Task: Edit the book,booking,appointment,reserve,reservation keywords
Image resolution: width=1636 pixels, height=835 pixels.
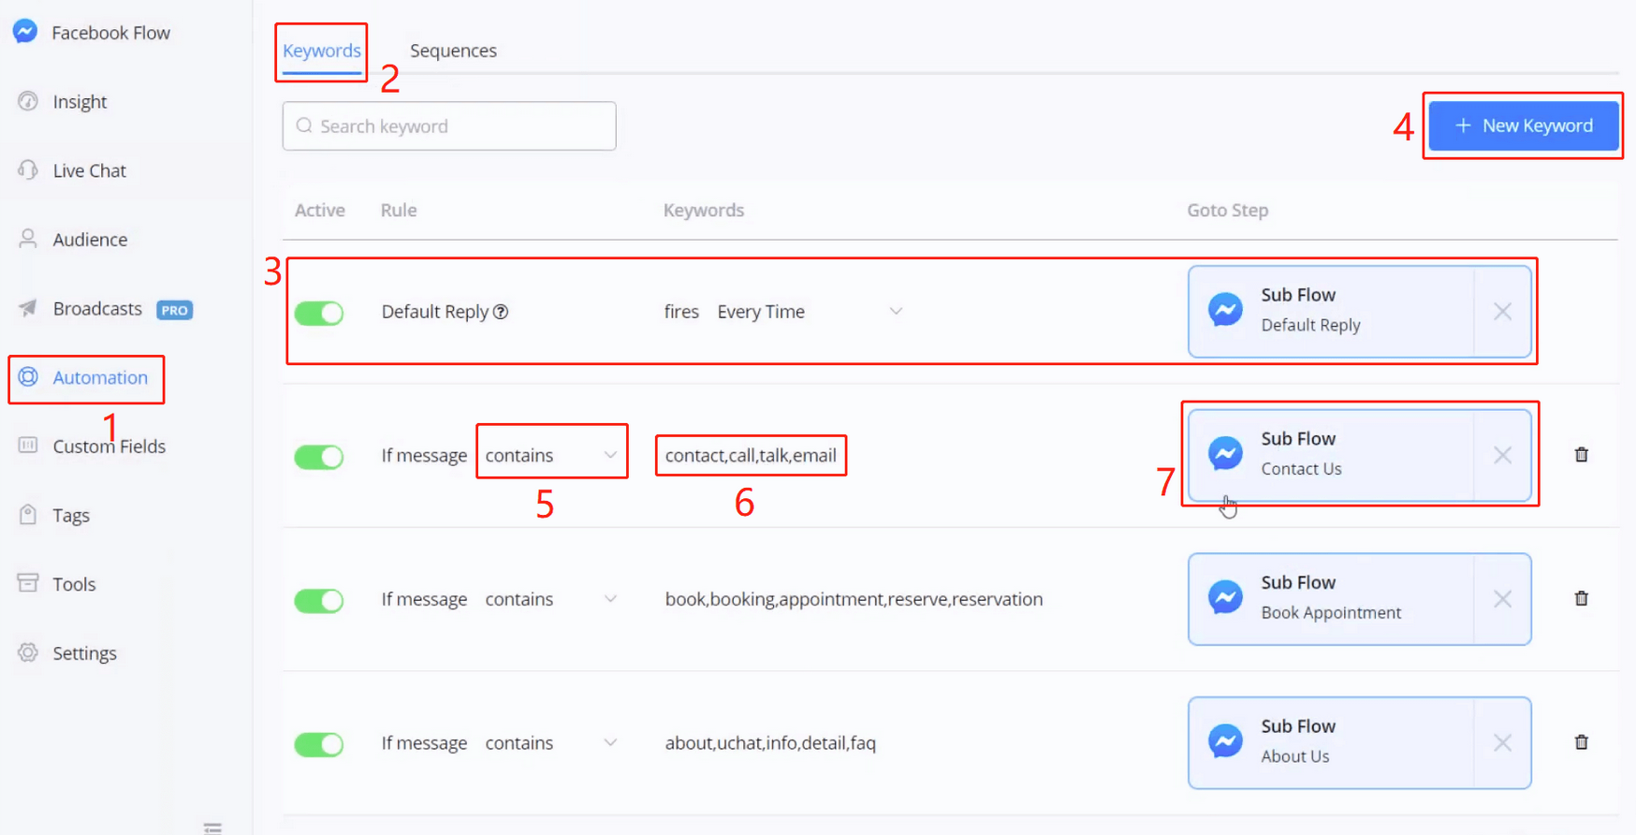Action: point(854,599)
